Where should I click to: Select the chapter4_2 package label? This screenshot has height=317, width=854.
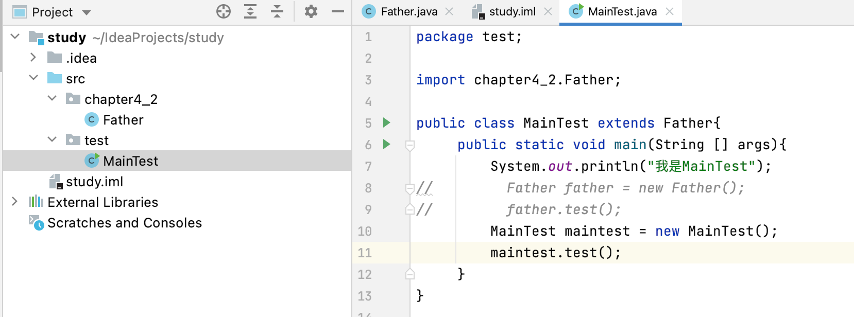(x=121, y=99)
